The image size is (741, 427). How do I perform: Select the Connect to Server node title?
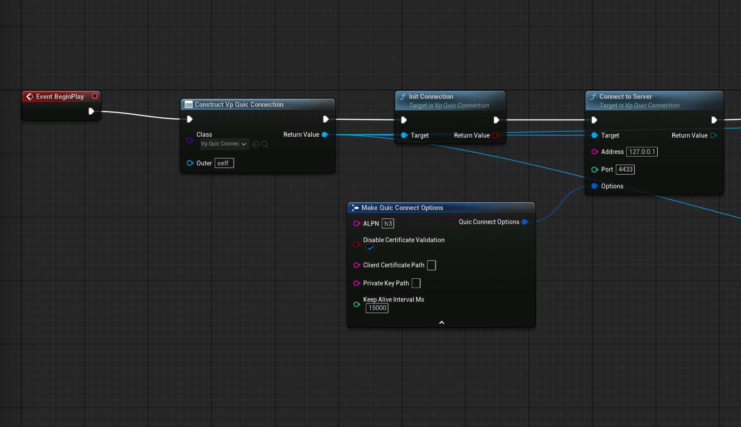(625, 97)
